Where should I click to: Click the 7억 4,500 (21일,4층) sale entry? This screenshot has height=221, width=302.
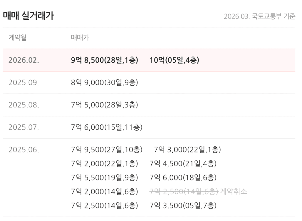[x=183, y=164]
